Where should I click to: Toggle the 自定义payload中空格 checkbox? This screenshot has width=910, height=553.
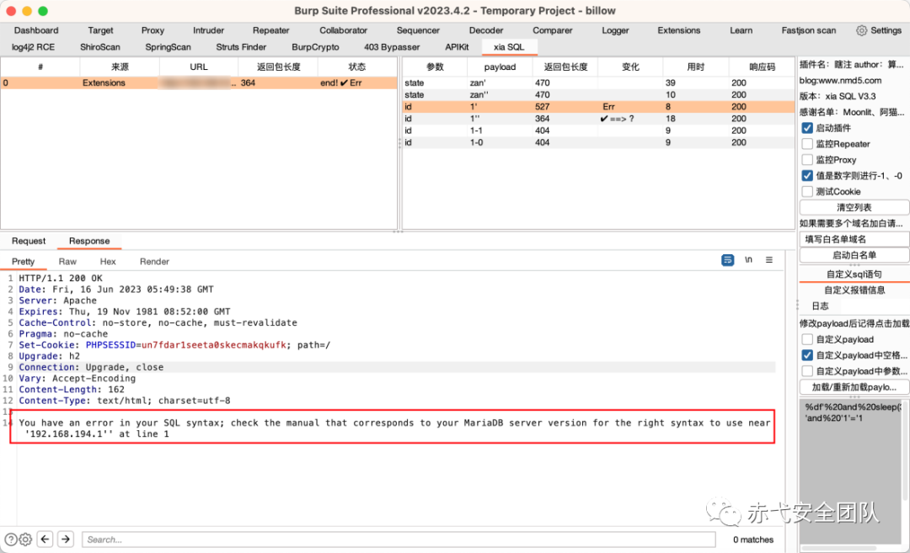[x=806, y=354]
